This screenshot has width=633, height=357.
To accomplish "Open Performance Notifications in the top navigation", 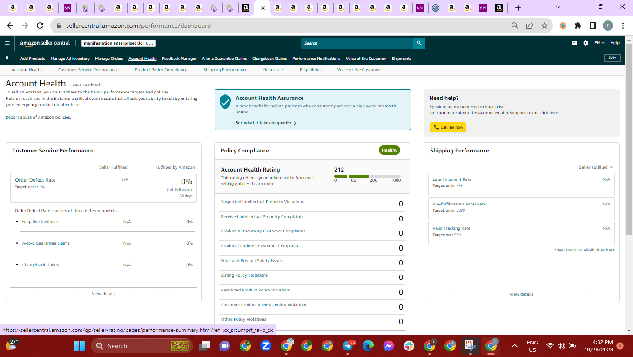I will [x=316, y=59].
